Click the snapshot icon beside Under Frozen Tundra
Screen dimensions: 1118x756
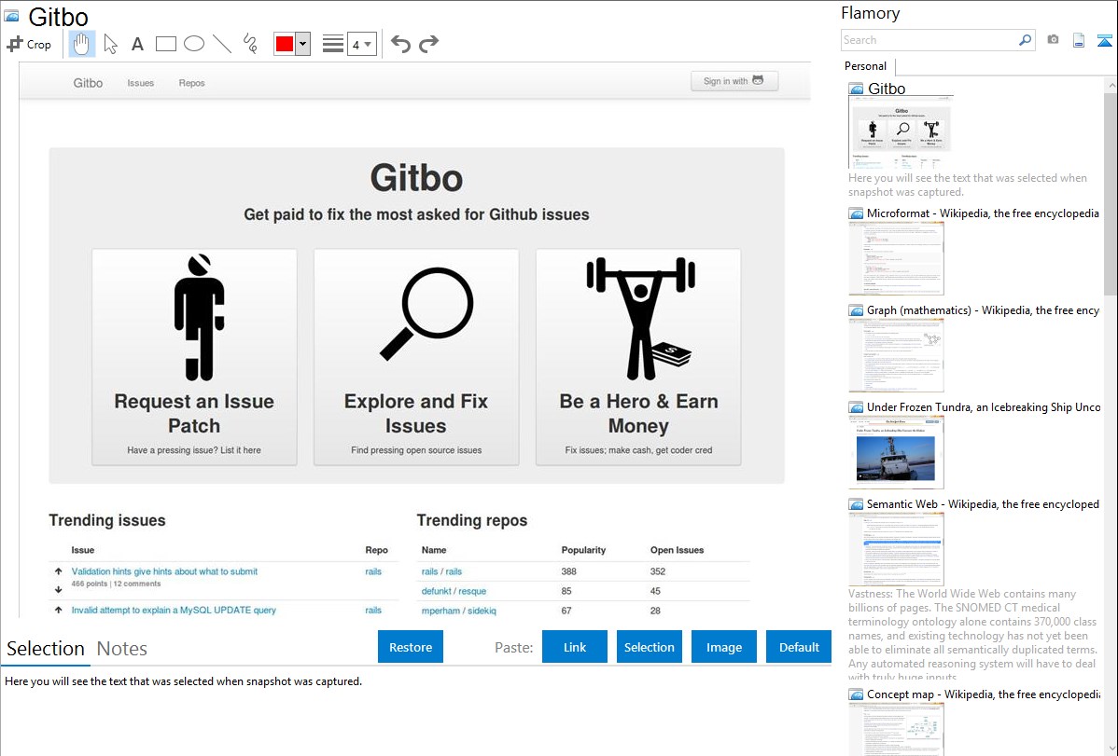pyautogui.click(x=856, y=407)
